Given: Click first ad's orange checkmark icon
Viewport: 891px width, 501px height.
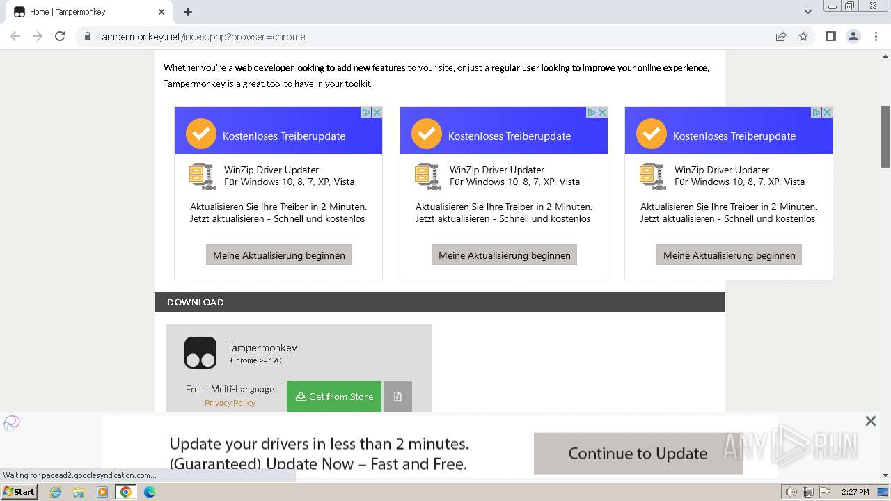Looking at the screenshot, I should [x=200, y=134].
